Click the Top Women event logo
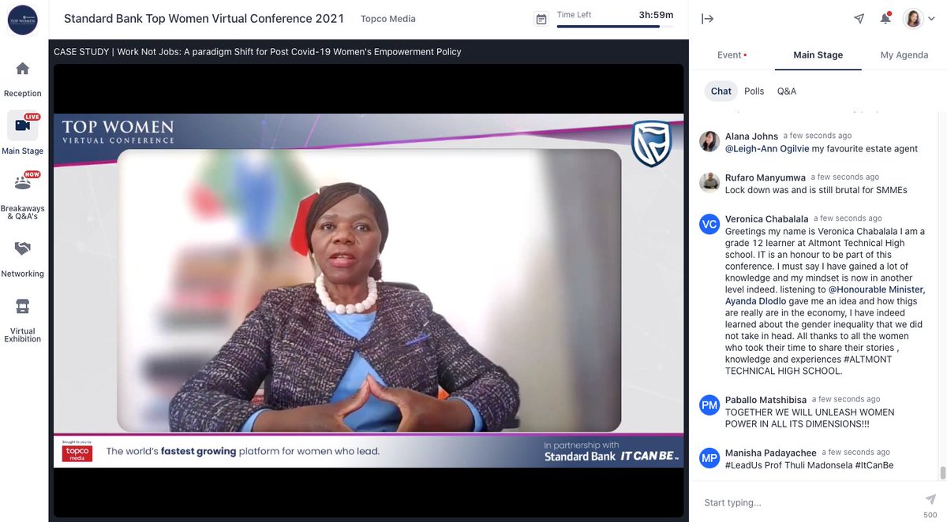The width and height of the screenshot is (947, 522). [23, 19]
